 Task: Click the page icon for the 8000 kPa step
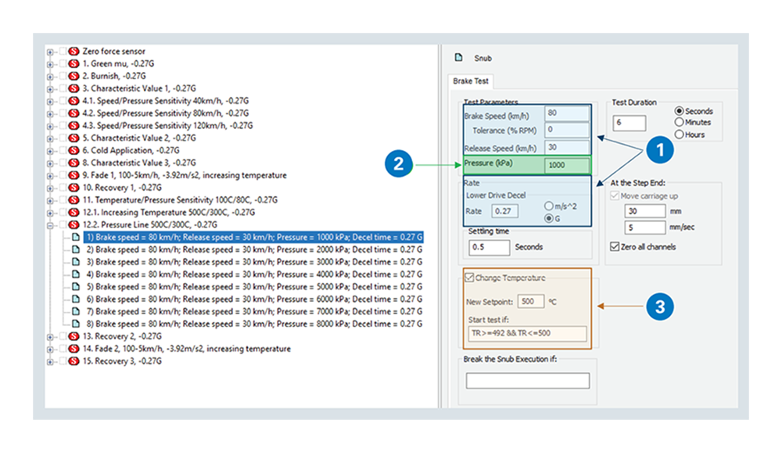[x=76, y=324]
